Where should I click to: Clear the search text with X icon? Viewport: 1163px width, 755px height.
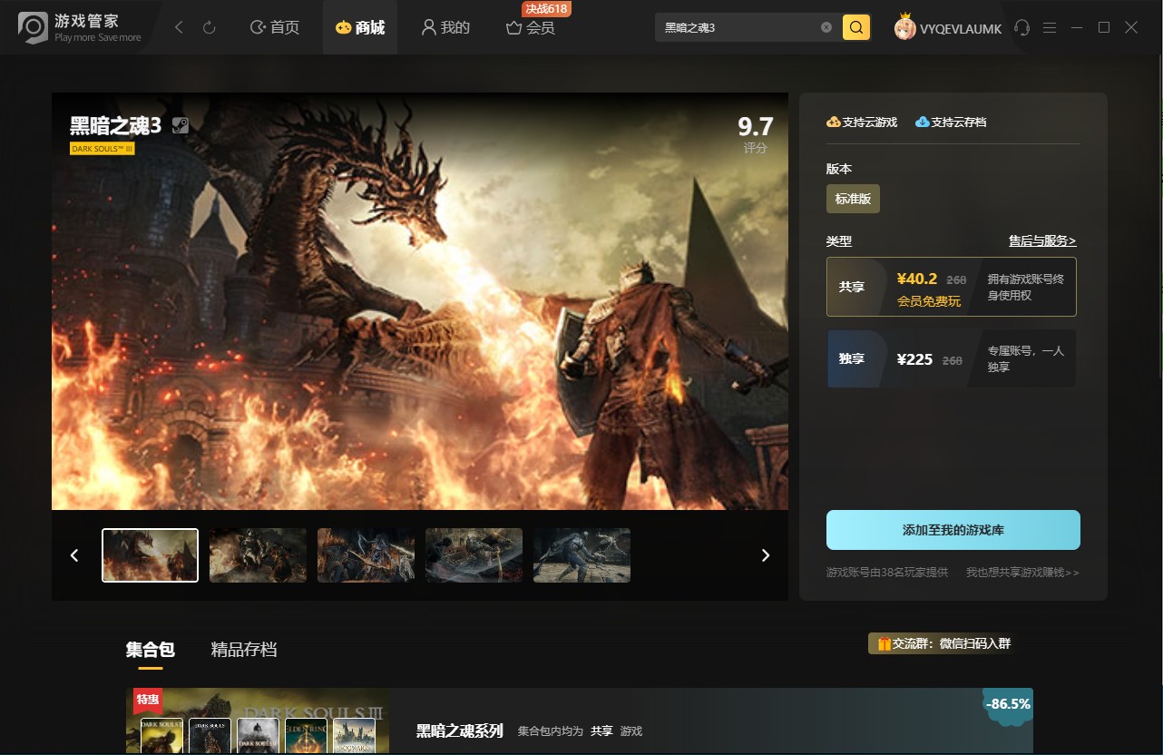pyautogui.click(x=826, y=27)
